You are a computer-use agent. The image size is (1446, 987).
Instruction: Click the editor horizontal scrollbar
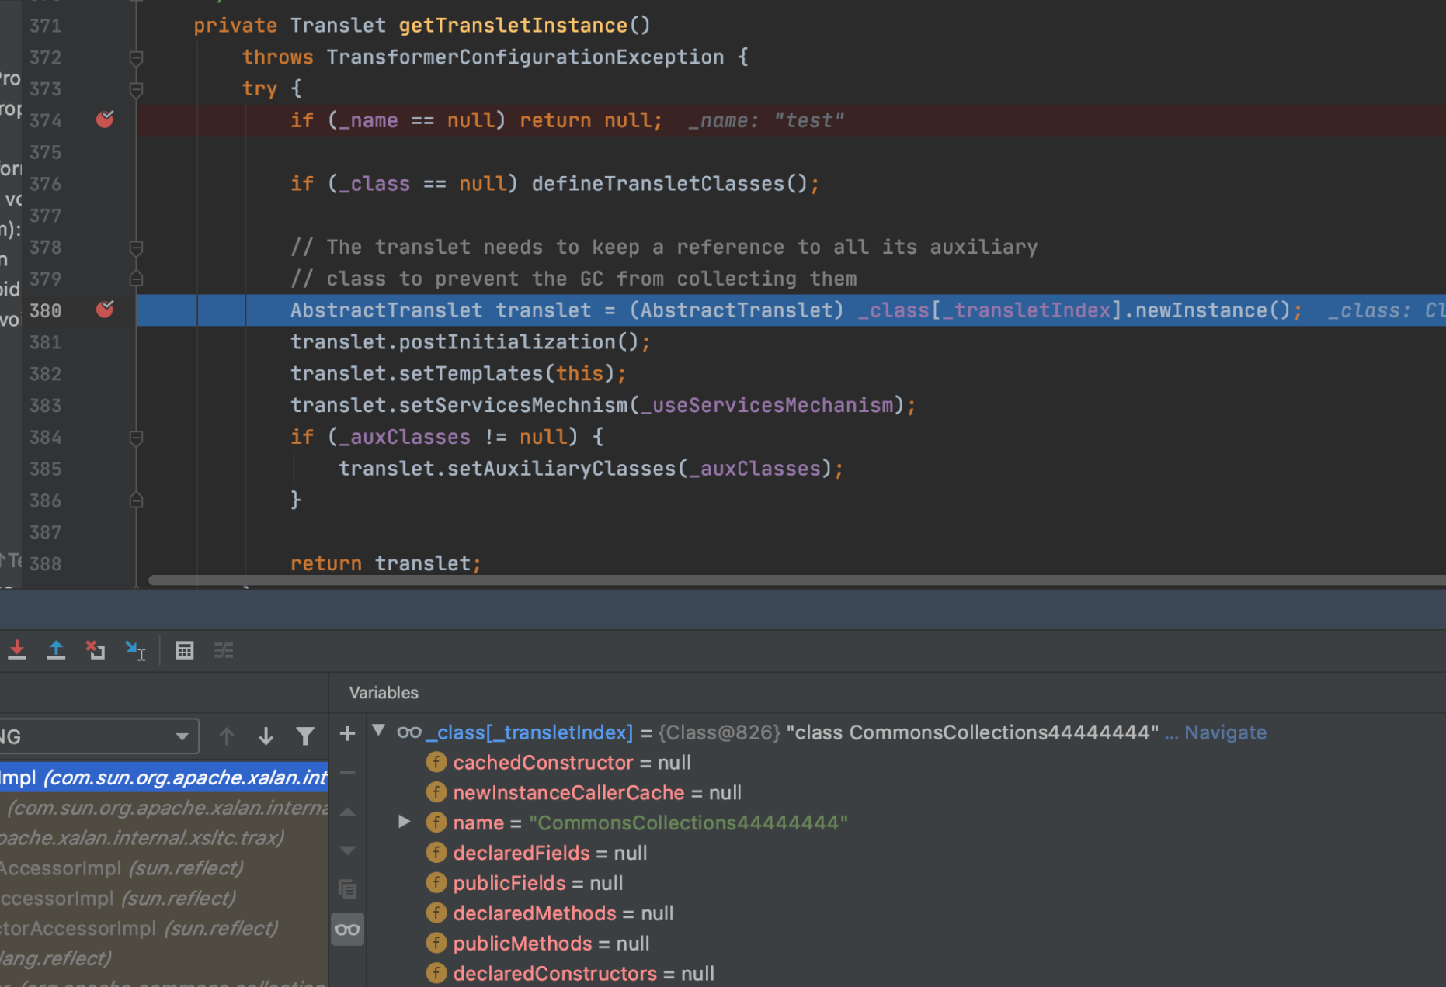(x=797, y=580)
